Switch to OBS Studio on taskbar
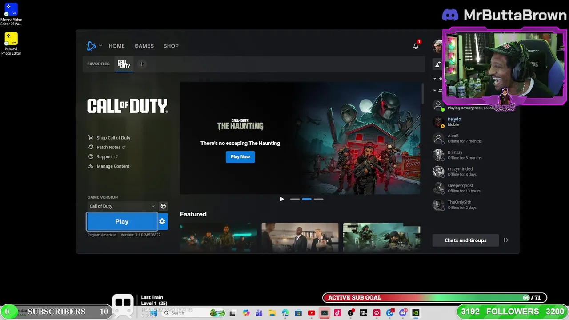 [351, 313]
